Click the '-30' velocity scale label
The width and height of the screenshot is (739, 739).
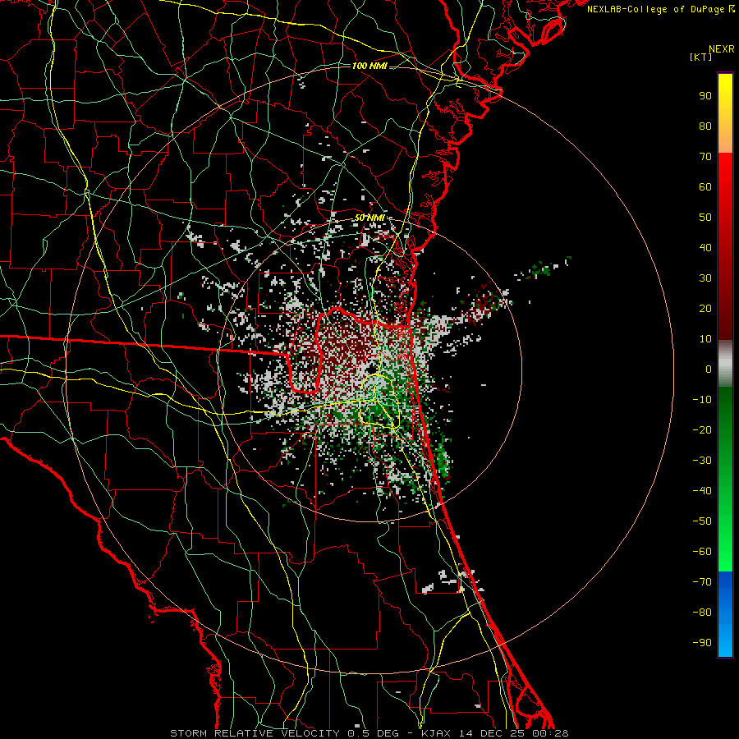pyautogui.click(x=702, y=461)
